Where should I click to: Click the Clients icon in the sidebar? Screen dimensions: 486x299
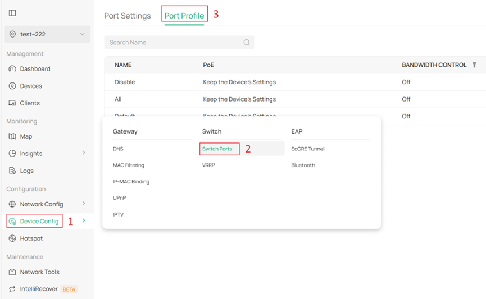pos(12,103)
